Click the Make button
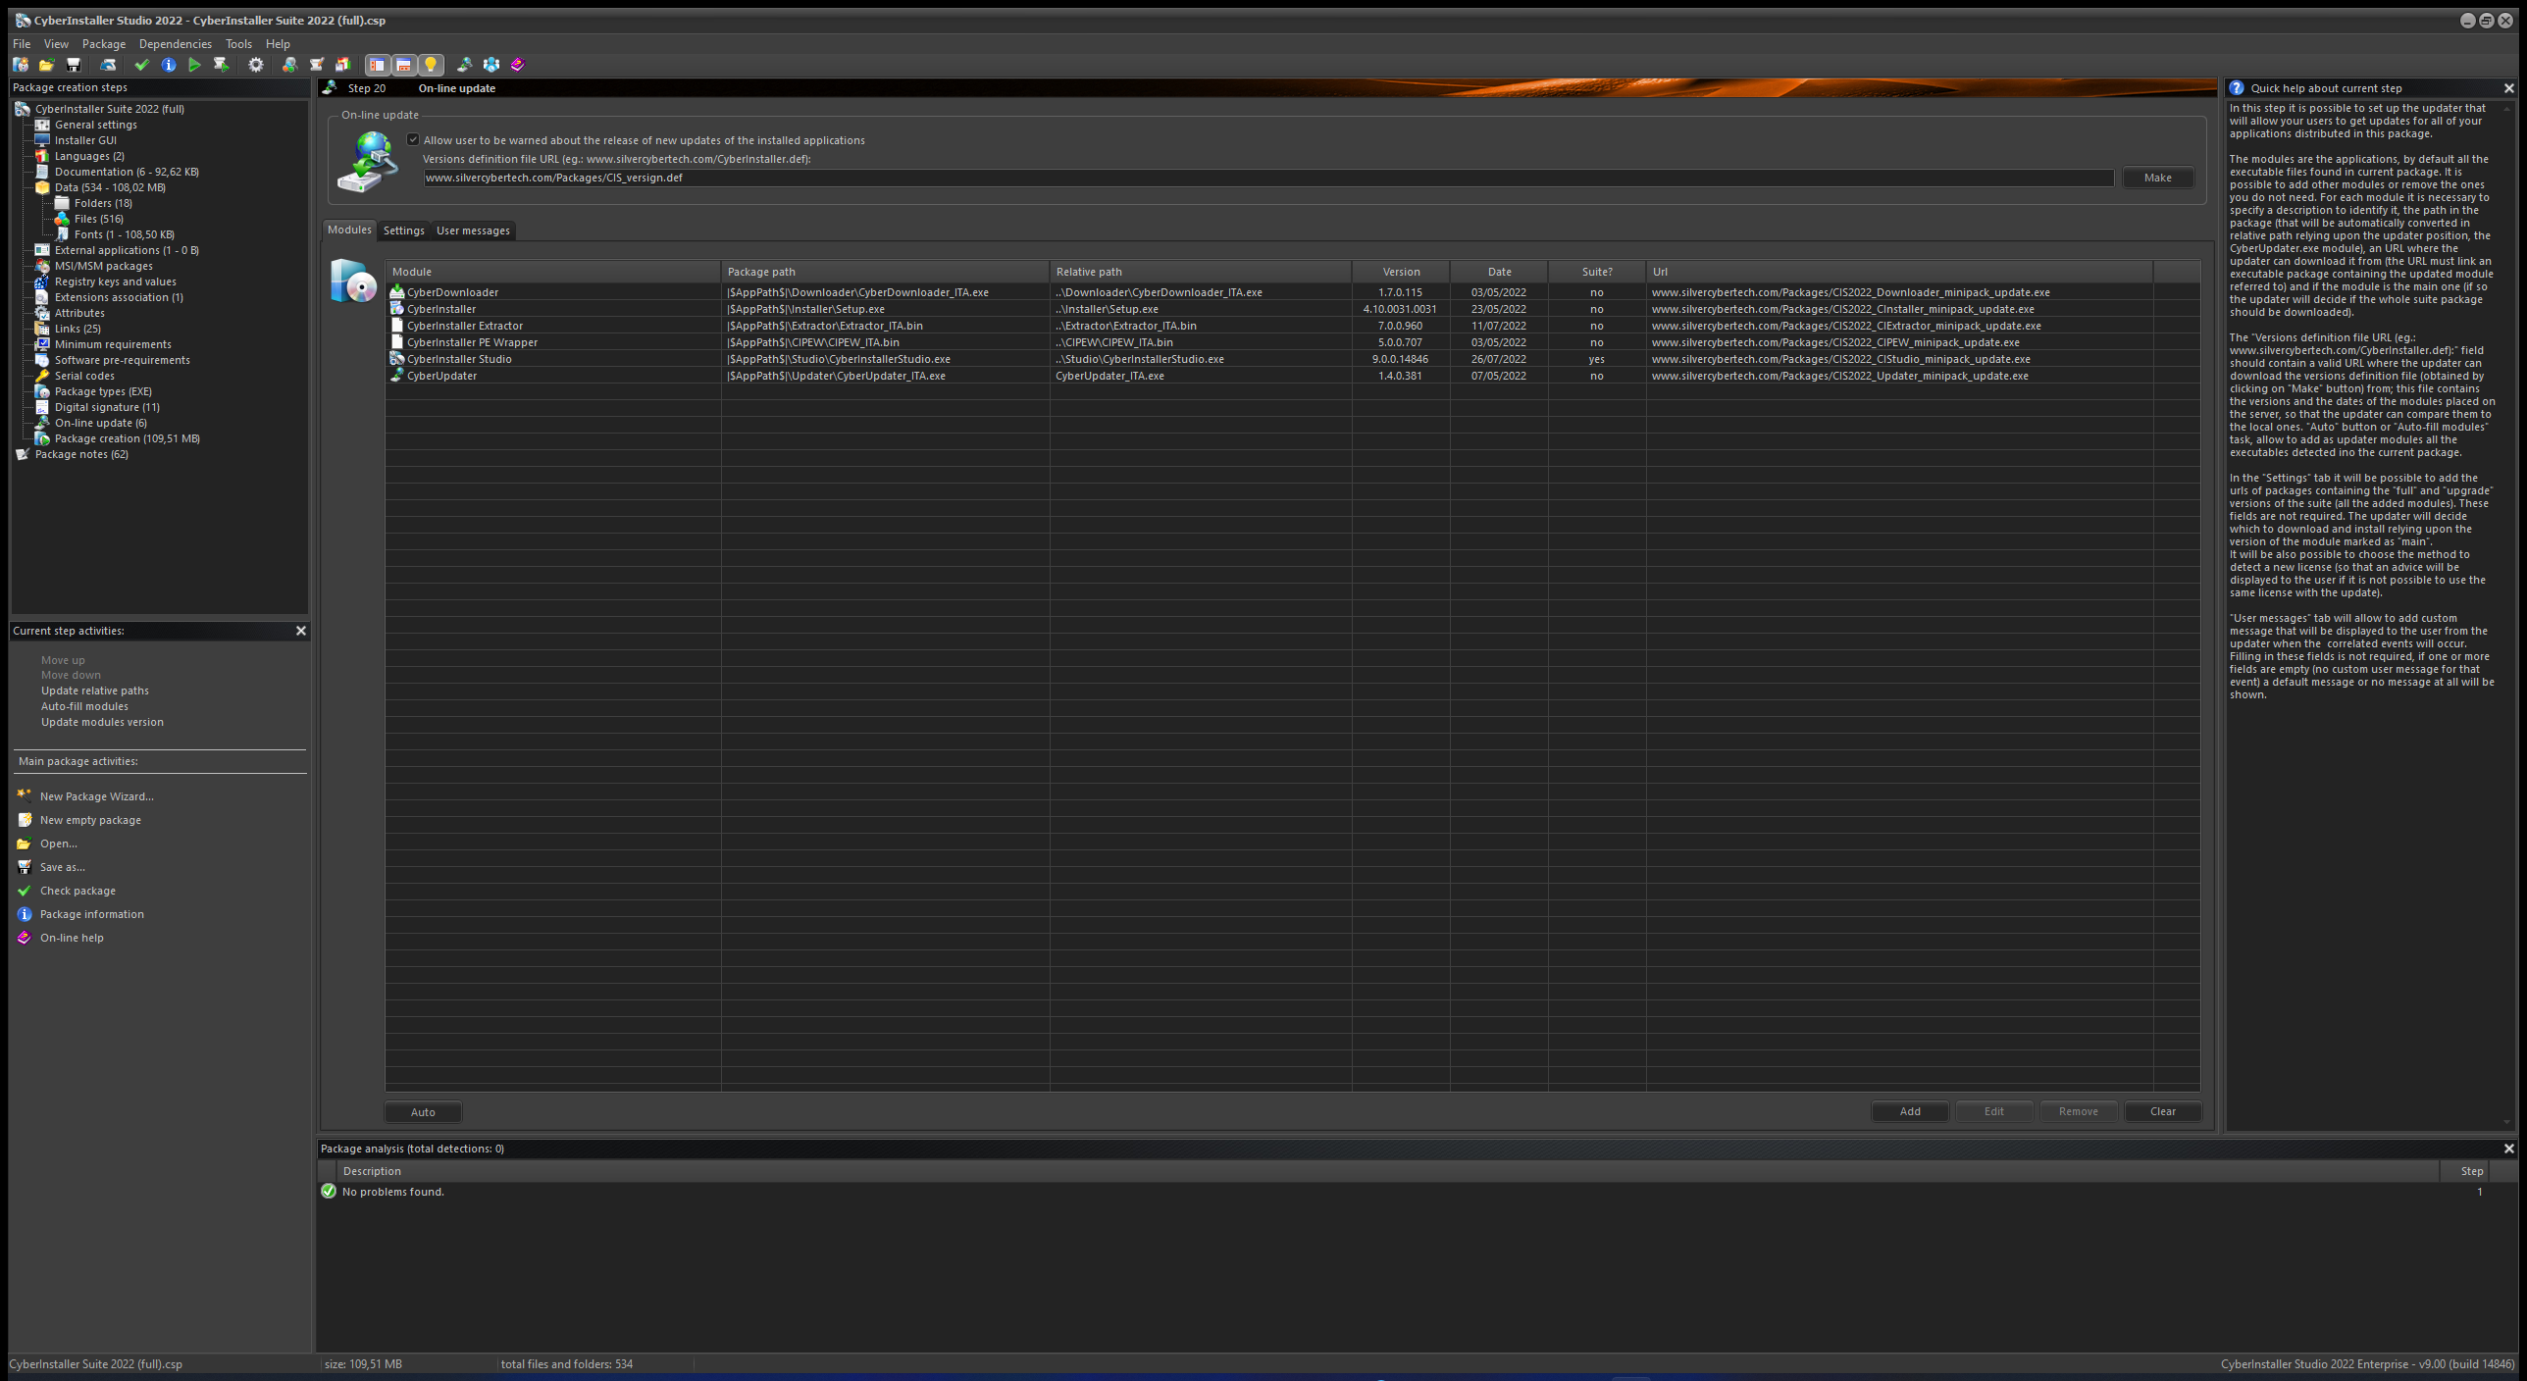This screenshot has height=1381, width=2527. (x=2158, y=178)
